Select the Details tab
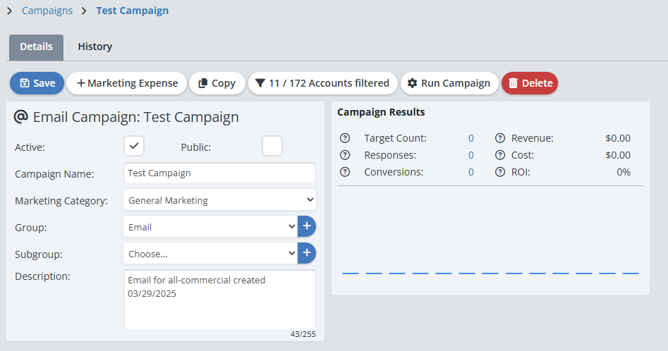The height and width of the screenshot is (351, 668). click(36, 47)
